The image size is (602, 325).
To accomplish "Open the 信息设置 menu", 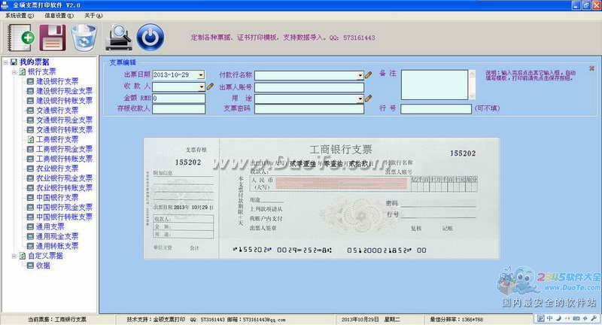I will point(59,15).
